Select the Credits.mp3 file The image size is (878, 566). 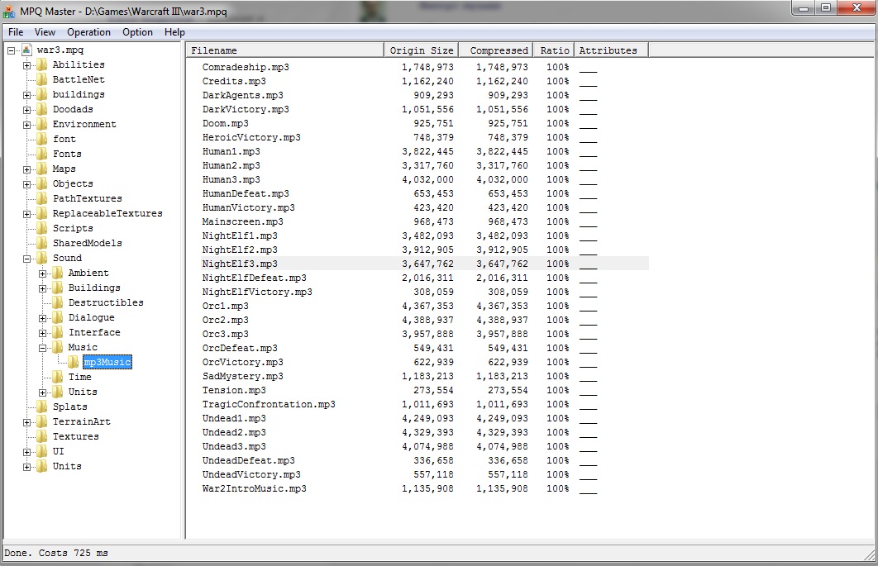tap(234, 81)
